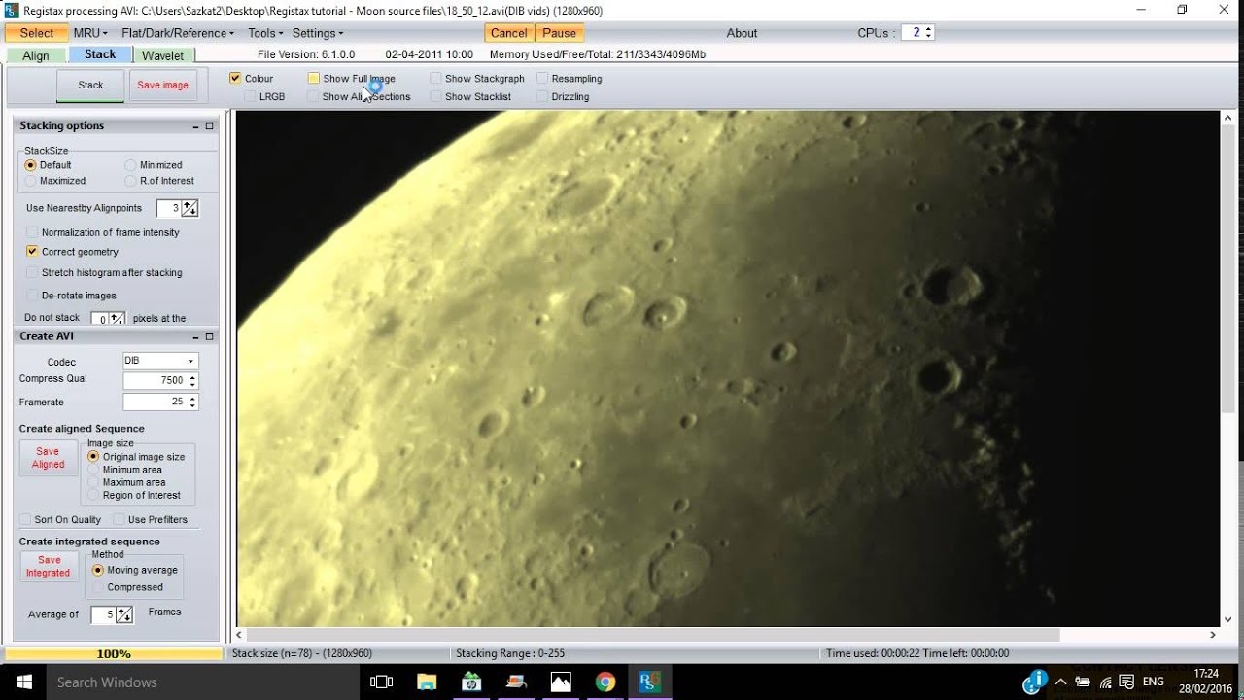This screenshot has height=700, width=1244.
Task: Click Save Aligned button
Action: pos(48,458)
